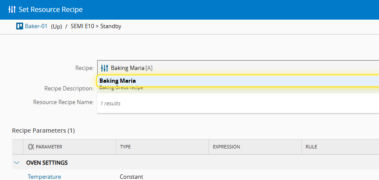This screenshot has width=379, height=180.
Task: Sort by the Rule column header
Action: (x=311, y=147)
